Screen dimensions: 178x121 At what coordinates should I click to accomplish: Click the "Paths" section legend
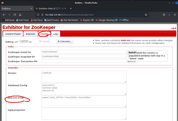tap(11, 47)
